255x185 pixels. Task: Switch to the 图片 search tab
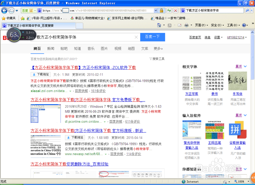[x=104, y=48]
